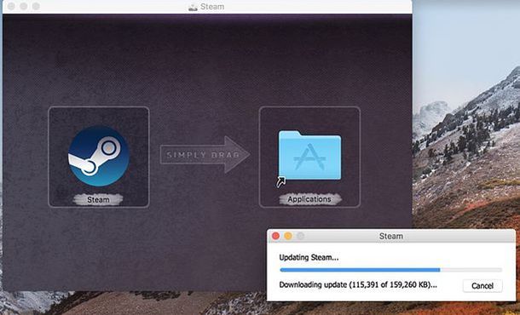Click the Downloading update size text

click(358, 285)
